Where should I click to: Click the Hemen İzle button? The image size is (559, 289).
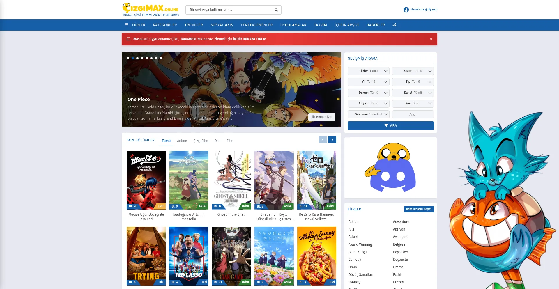pyautogui.click(x=322, y=117)
